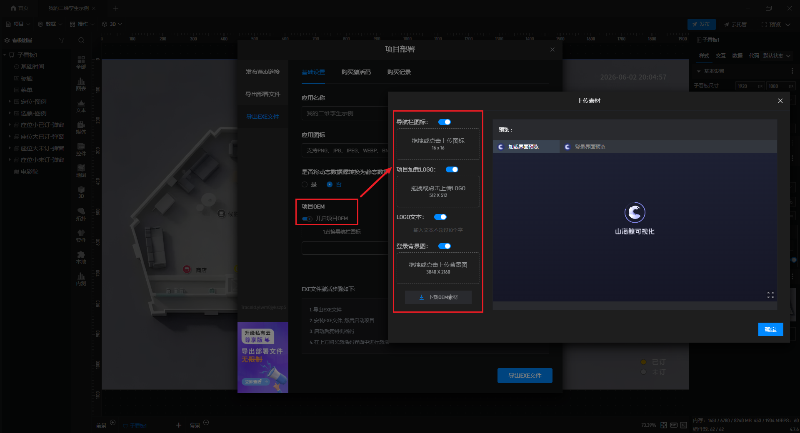This screenshot has width=800, height=433.
Task: Open the 数据 menu
Action: click(50, 24)
